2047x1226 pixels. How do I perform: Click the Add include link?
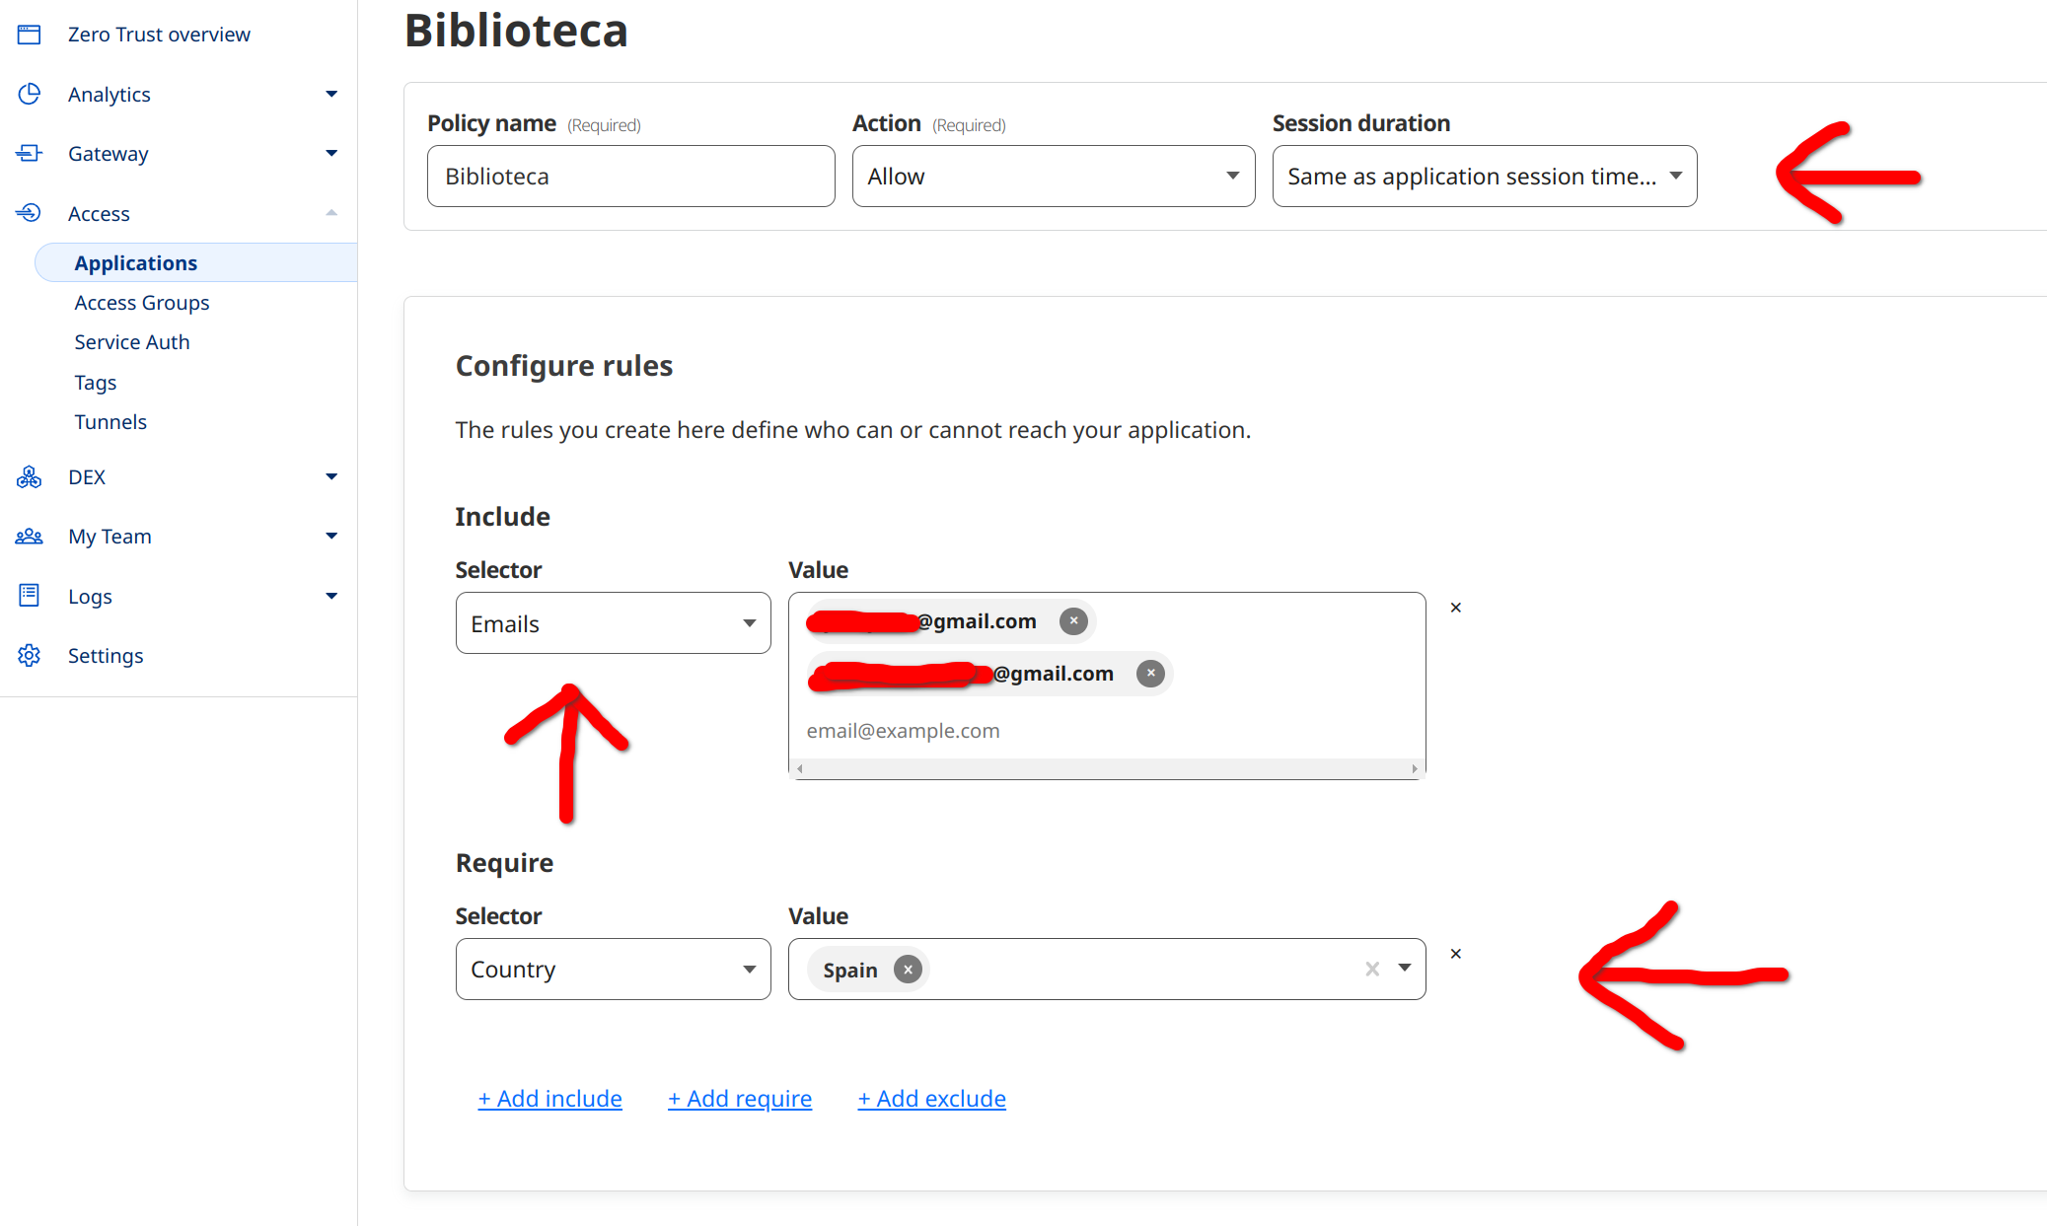click(549, 1099)
